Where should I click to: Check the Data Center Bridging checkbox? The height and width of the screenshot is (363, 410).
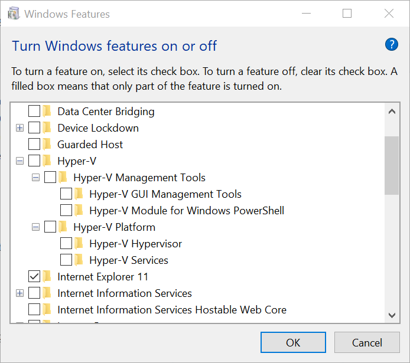[34, 111]
